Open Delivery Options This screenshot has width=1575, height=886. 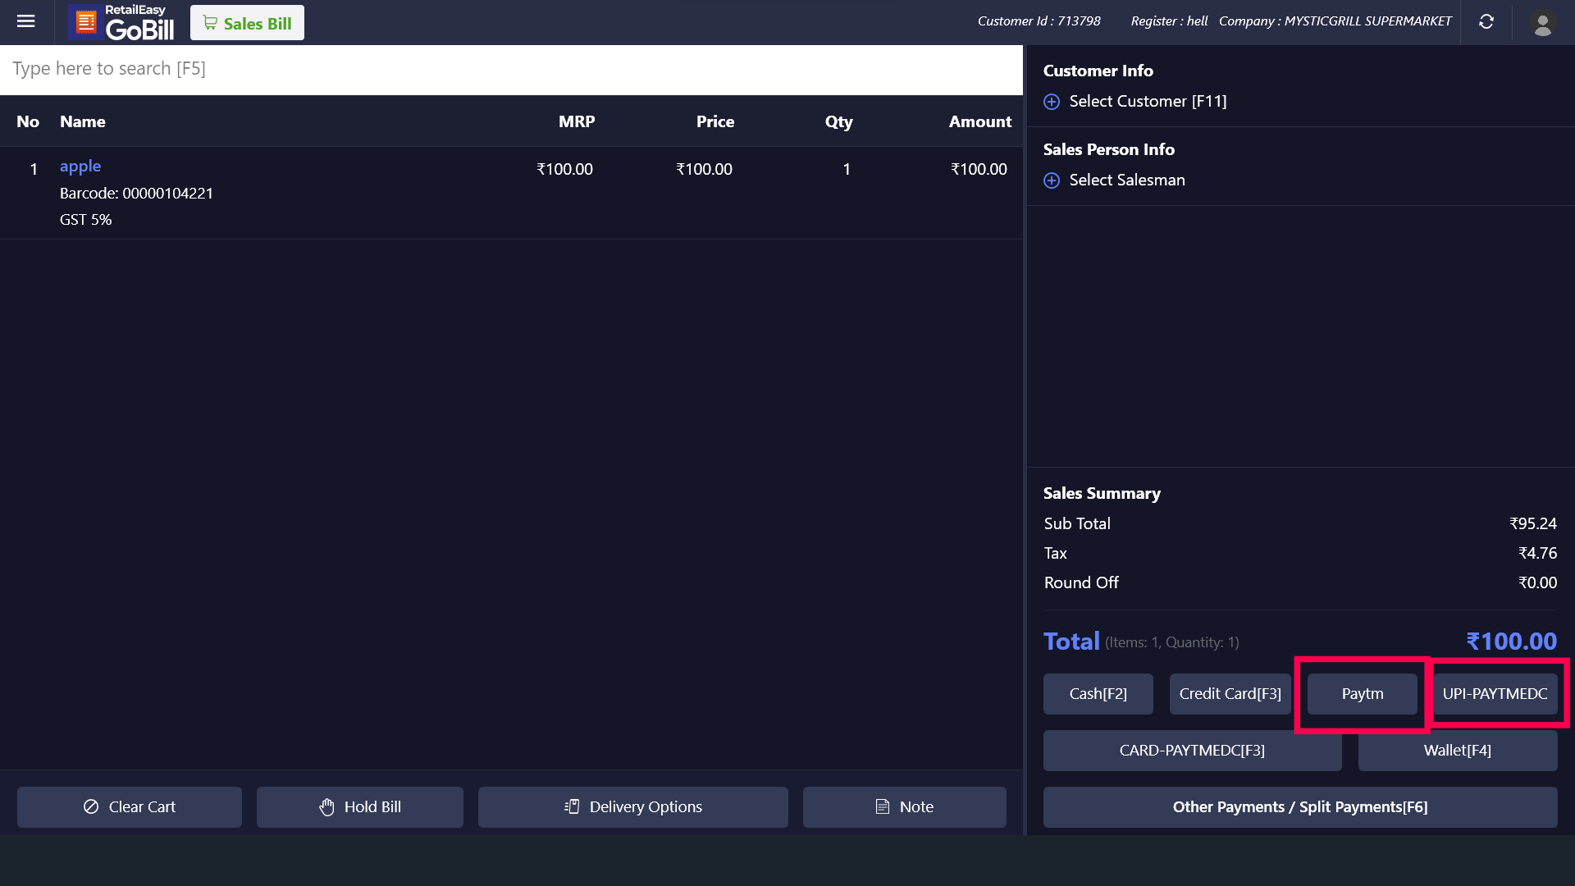[633, 807]
